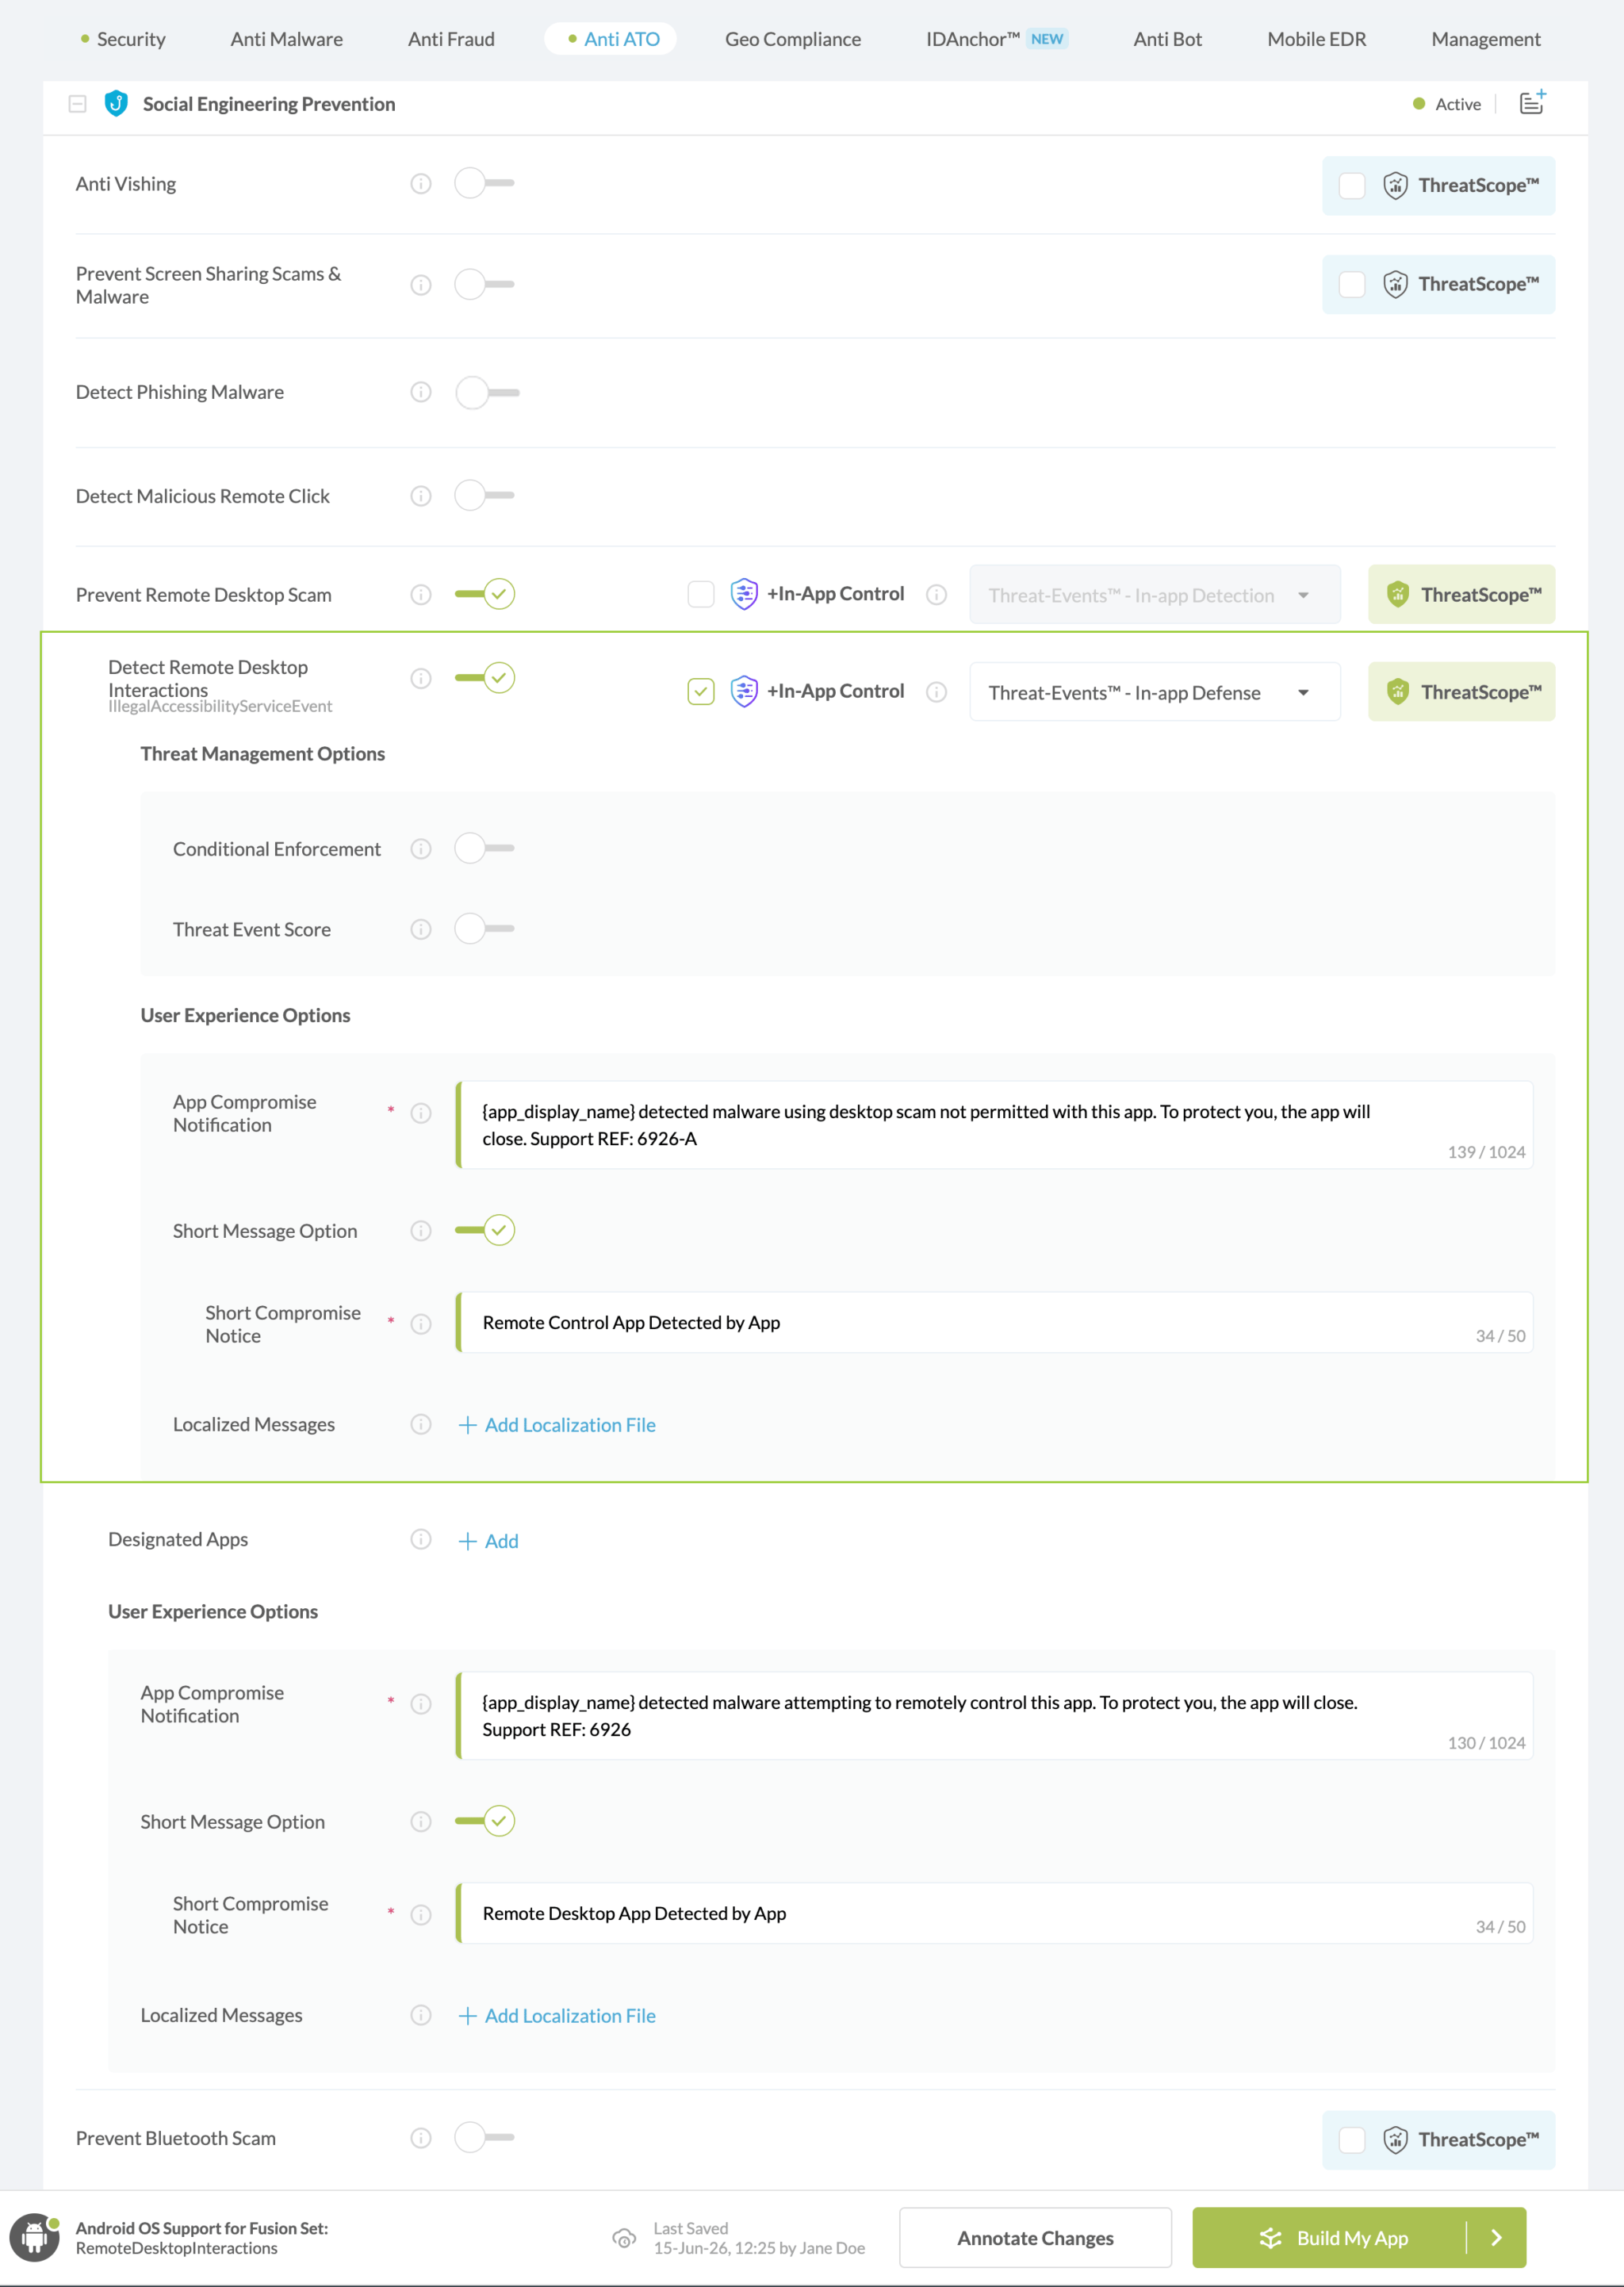The image size is (1624, 2287).
Task: Open the IDAnchor tab
Action: 997,39
